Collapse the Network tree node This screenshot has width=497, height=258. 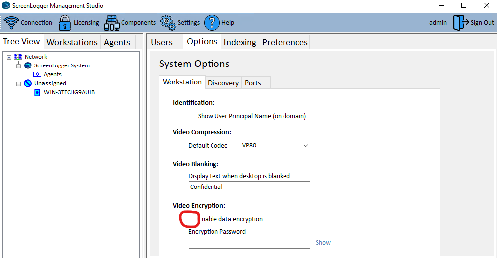click(x=9, y=57)
